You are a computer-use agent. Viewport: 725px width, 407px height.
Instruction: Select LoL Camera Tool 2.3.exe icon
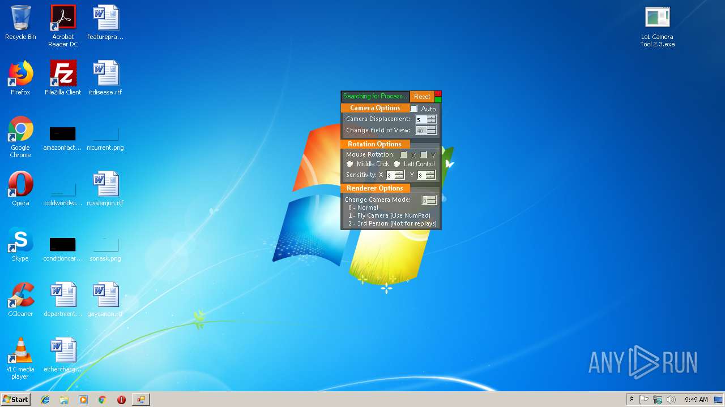[x=658, y=27]
